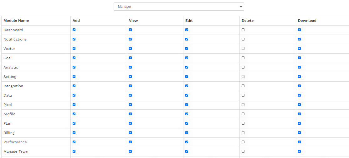Click the Module Name column header
The image size is (349, 158).
click(x=16, y=21)
